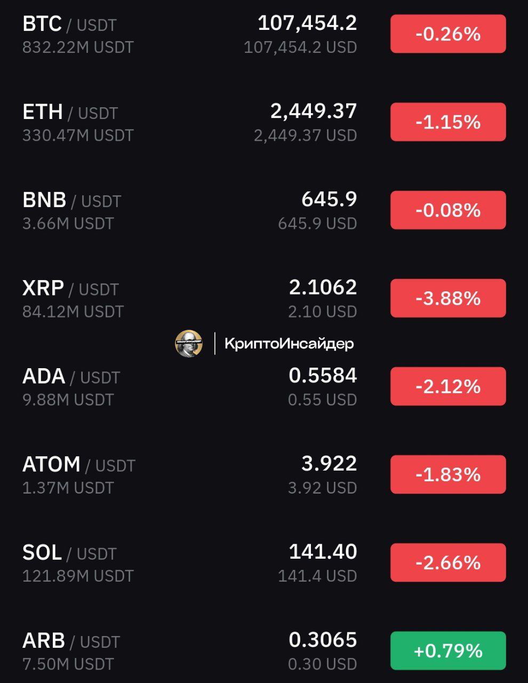Open the ADA / USDT pair

tap(264, 386)
